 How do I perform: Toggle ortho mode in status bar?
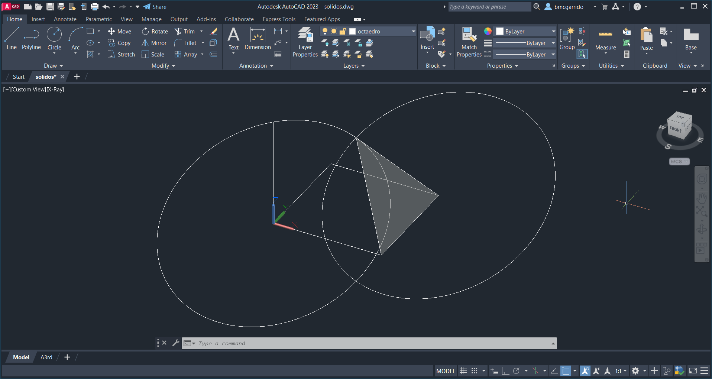coord(505,371)
